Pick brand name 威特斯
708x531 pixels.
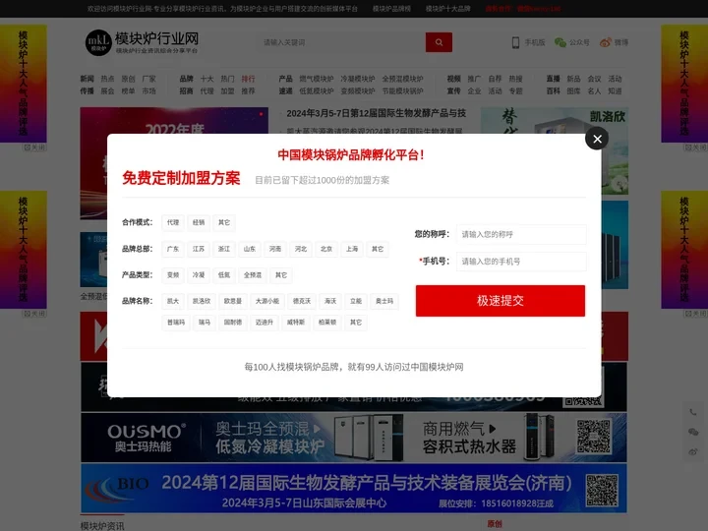click(x=296, y=323)
